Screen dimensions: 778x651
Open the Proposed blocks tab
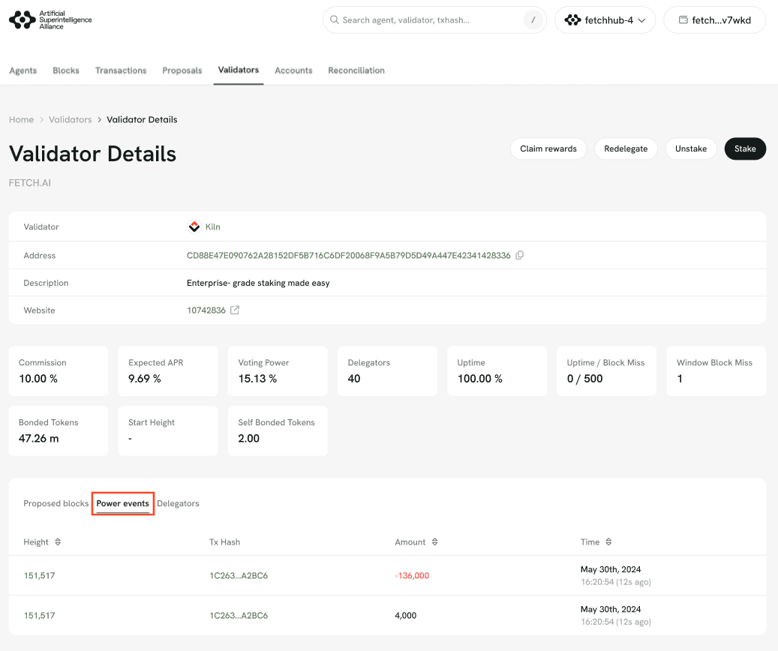click(x=56, y=503)
